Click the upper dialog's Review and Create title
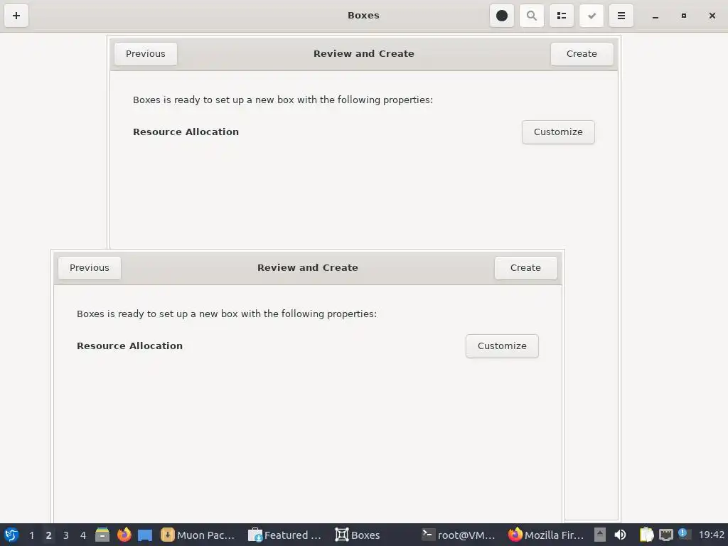 (x=363, y=54)
